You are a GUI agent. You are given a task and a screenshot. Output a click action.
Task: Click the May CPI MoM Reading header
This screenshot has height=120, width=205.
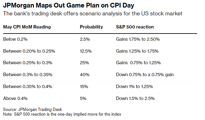27,27
